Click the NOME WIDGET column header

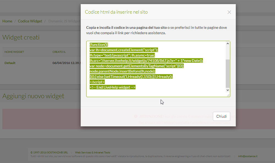click(14, 52)
